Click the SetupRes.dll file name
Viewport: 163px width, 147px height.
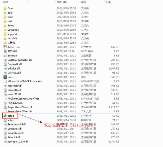(15, 129)
